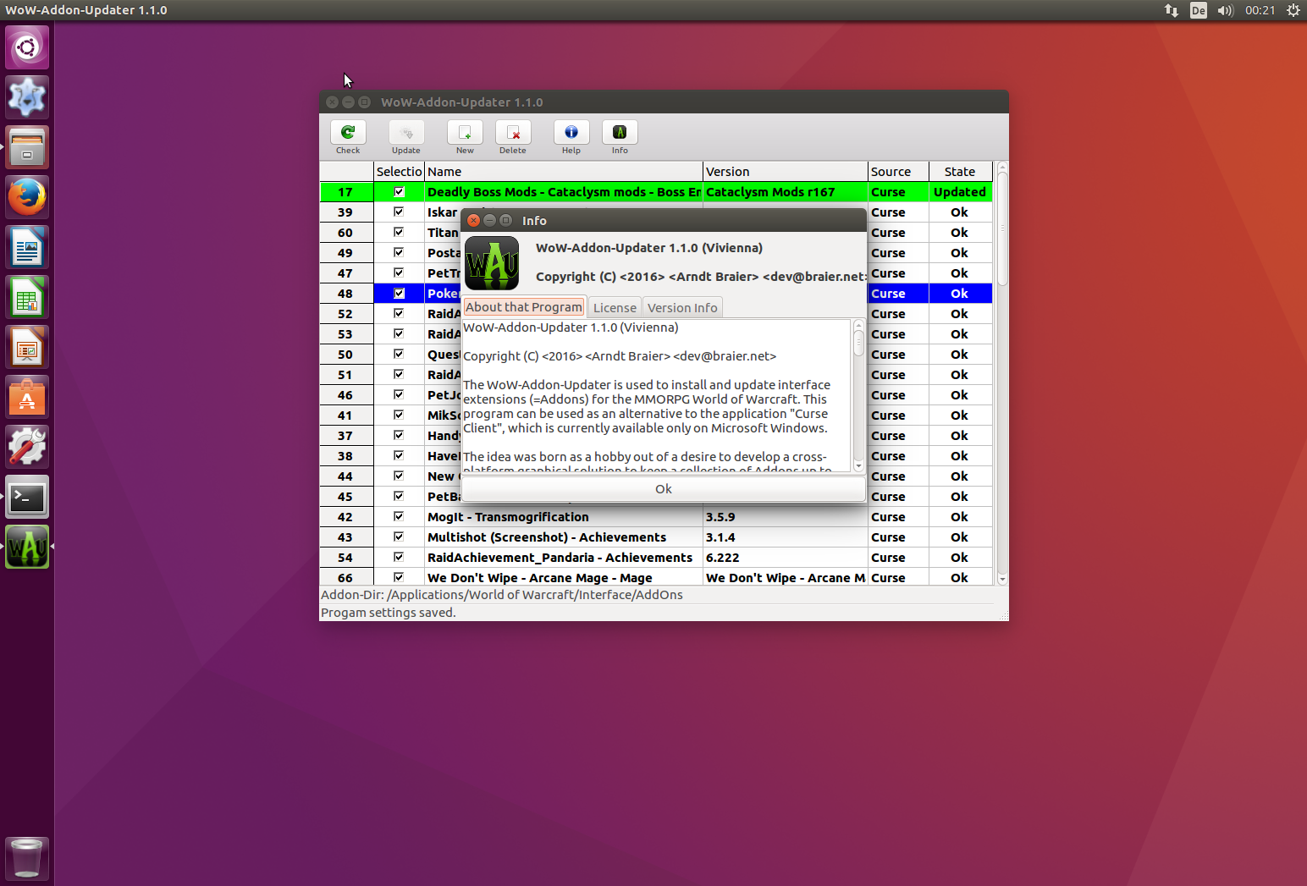The image size is (1307, 886).
Task: Click Info text scrollbar down arrow
Action: (x=858, y=466)
